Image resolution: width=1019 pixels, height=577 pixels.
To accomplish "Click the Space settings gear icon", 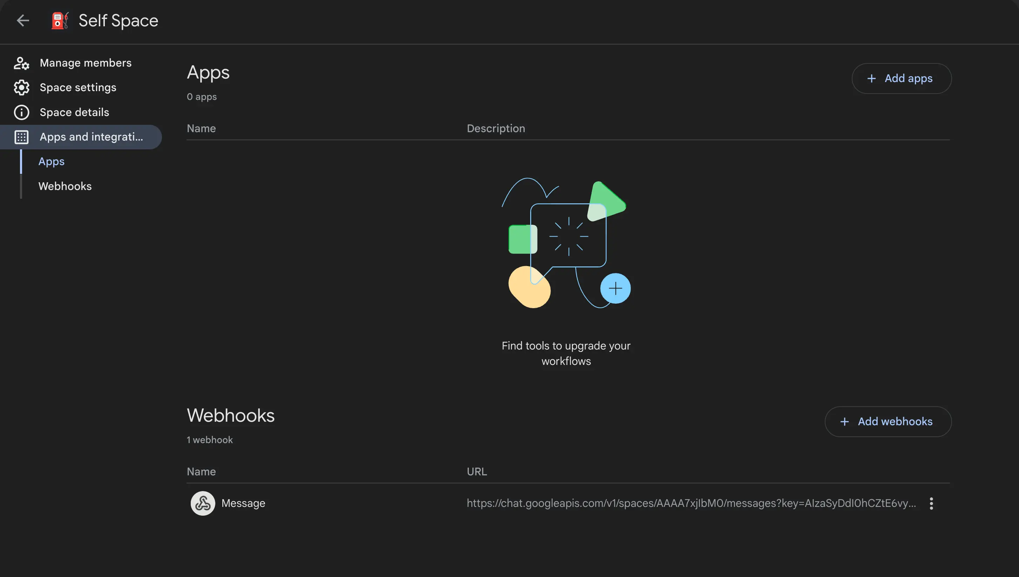I will click(x=21, y=88).
